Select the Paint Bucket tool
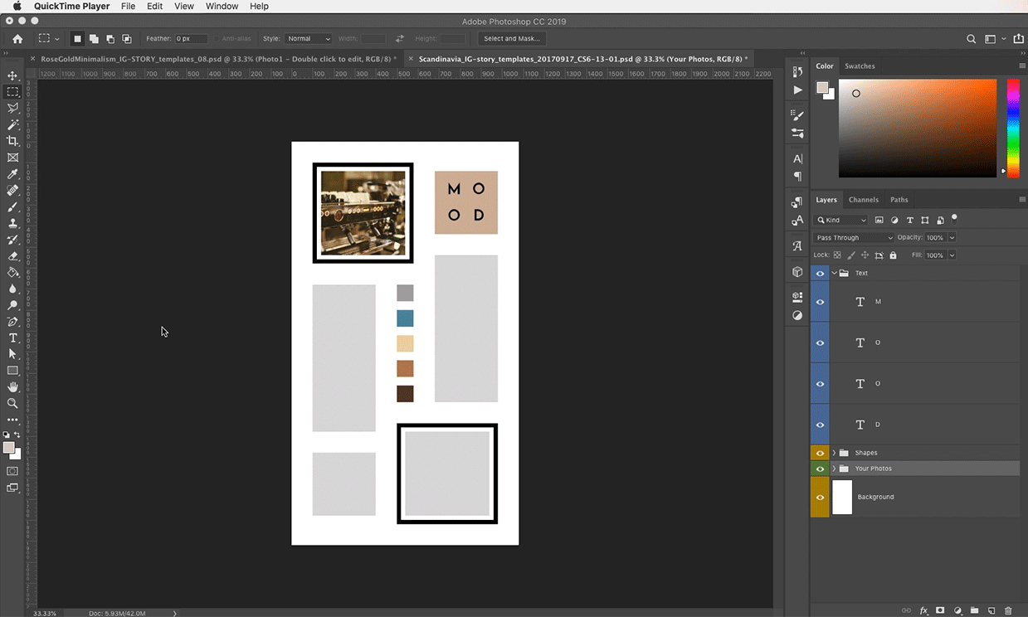This screenshot has height=617, width=1028. pyautogui.click(x=12, y=272)
